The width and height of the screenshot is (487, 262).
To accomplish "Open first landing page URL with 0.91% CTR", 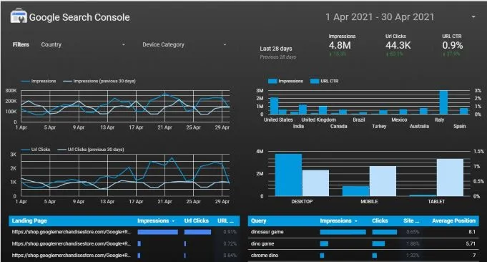I will tap(71, 232).
